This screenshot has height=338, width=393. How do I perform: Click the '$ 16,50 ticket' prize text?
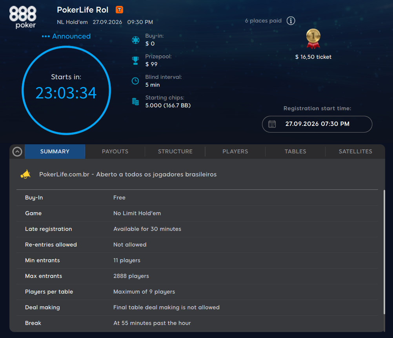click(313, 57)
